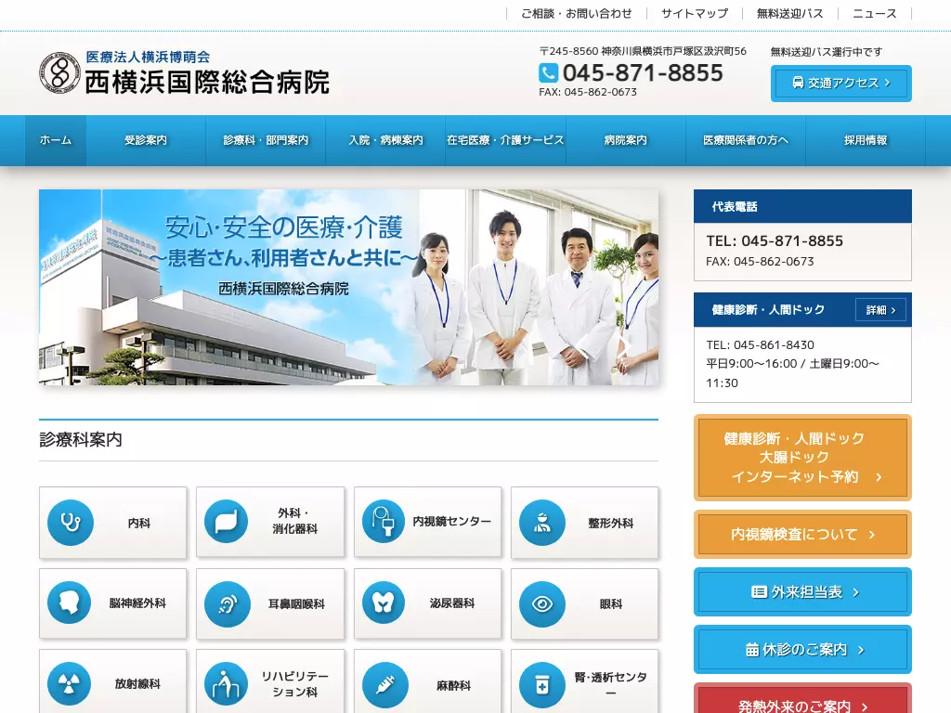Image resolution: width=951 pixels, height=713 pixels.
Task: Click the 健康診断 TEL: 045-861-8430 text
Action: click(x=760, y=345)
